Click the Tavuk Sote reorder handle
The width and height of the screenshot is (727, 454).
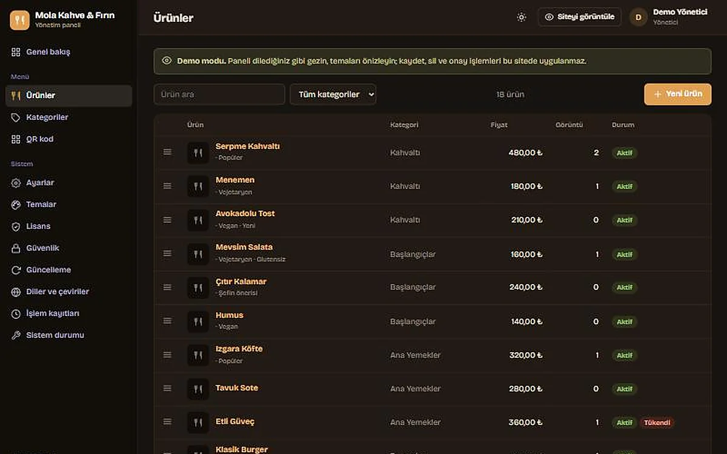point(168,388)
